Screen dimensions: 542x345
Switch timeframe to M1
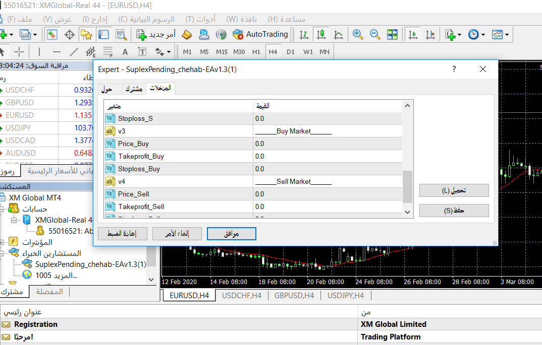187,52
